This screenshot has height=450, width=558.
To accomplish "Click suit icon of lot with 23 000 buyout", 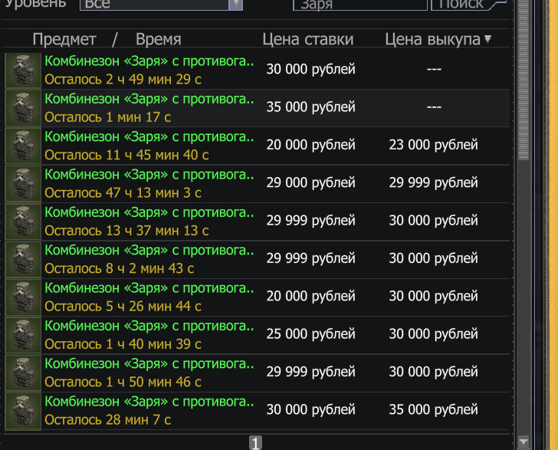I will [23, 146].
